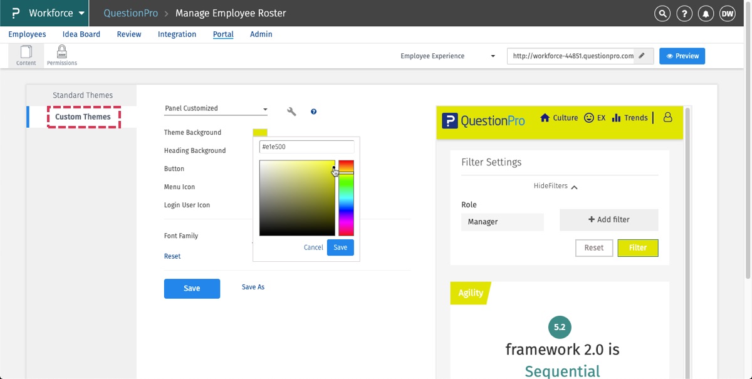The height and width of the screenshot is (379, 752).
Task: Click the Preview button
Action: (682, 56)
